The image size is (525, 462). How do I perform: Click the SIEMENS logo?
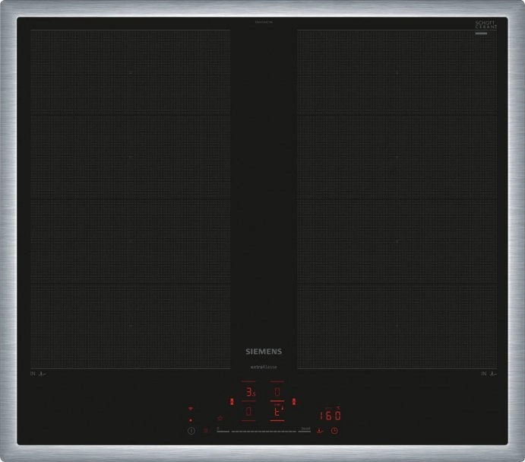264,352
